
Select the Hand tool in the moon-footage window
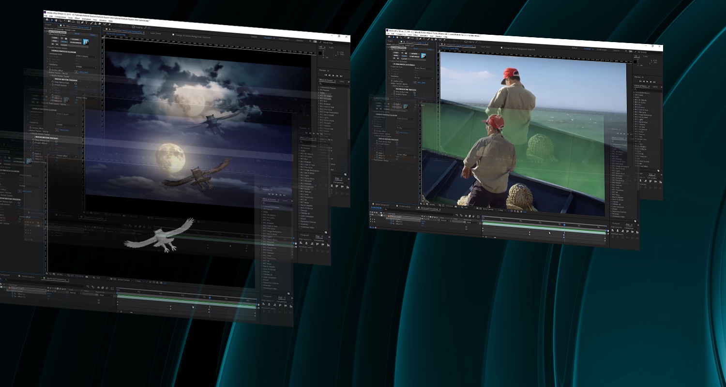tap(56, 20)
